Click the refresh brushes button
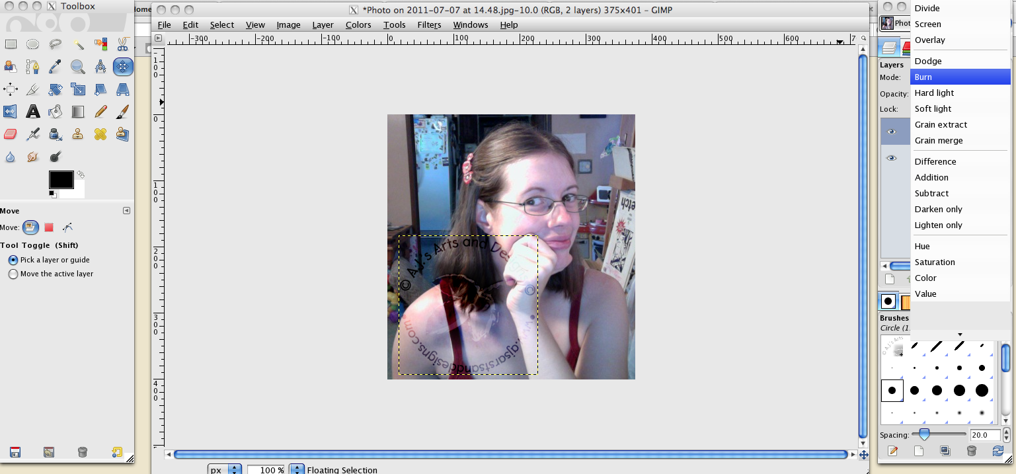 click(x=997, y=451)
